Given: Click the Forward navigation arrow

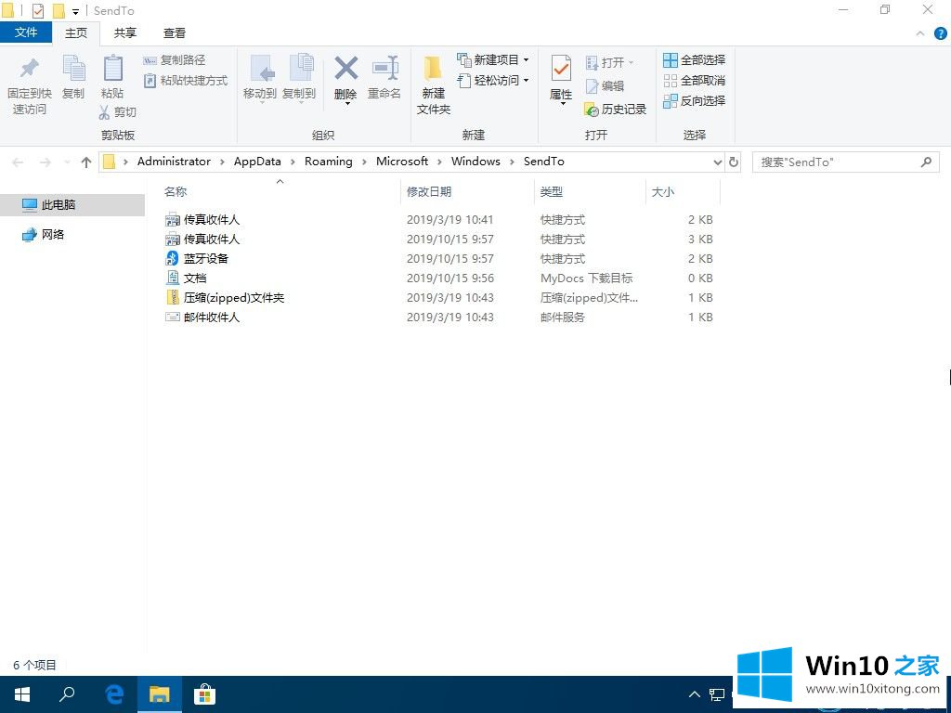Looking at the screenshot, I should [x=45, y=162].
